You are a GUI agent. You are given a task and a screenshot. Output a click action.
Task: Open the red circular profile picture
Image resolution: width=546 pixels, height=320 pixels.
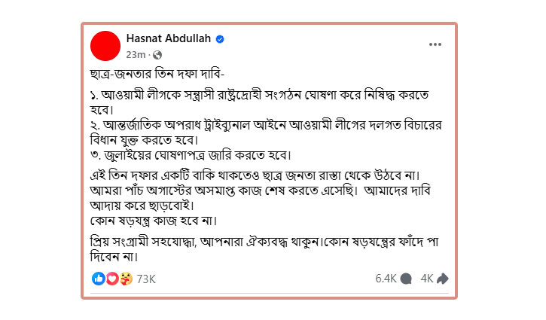coord(105,46)
